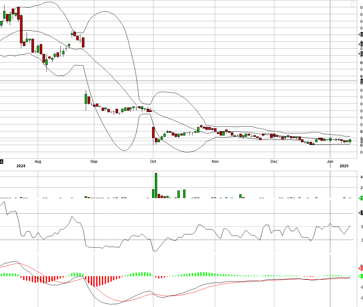Click the first red candlestick of October
Screen dimensions: 363x307
(153, 133)
